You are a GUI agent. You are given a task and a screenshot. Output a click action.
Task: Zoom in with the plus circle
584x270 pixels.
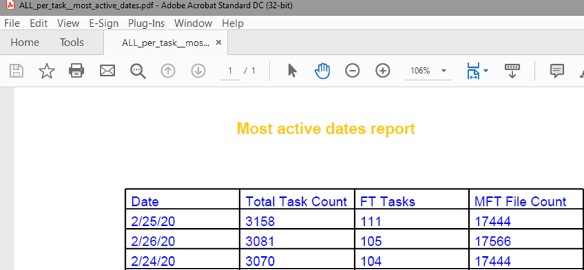coord(382,71)
